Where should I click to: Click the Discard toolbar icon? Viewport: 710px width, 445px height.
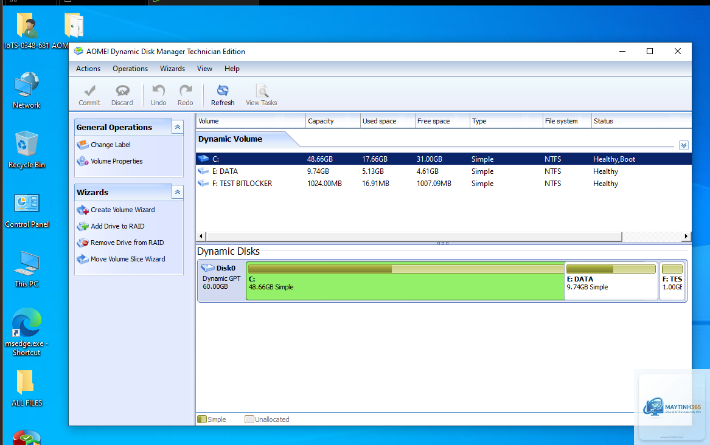coord(122,91)
